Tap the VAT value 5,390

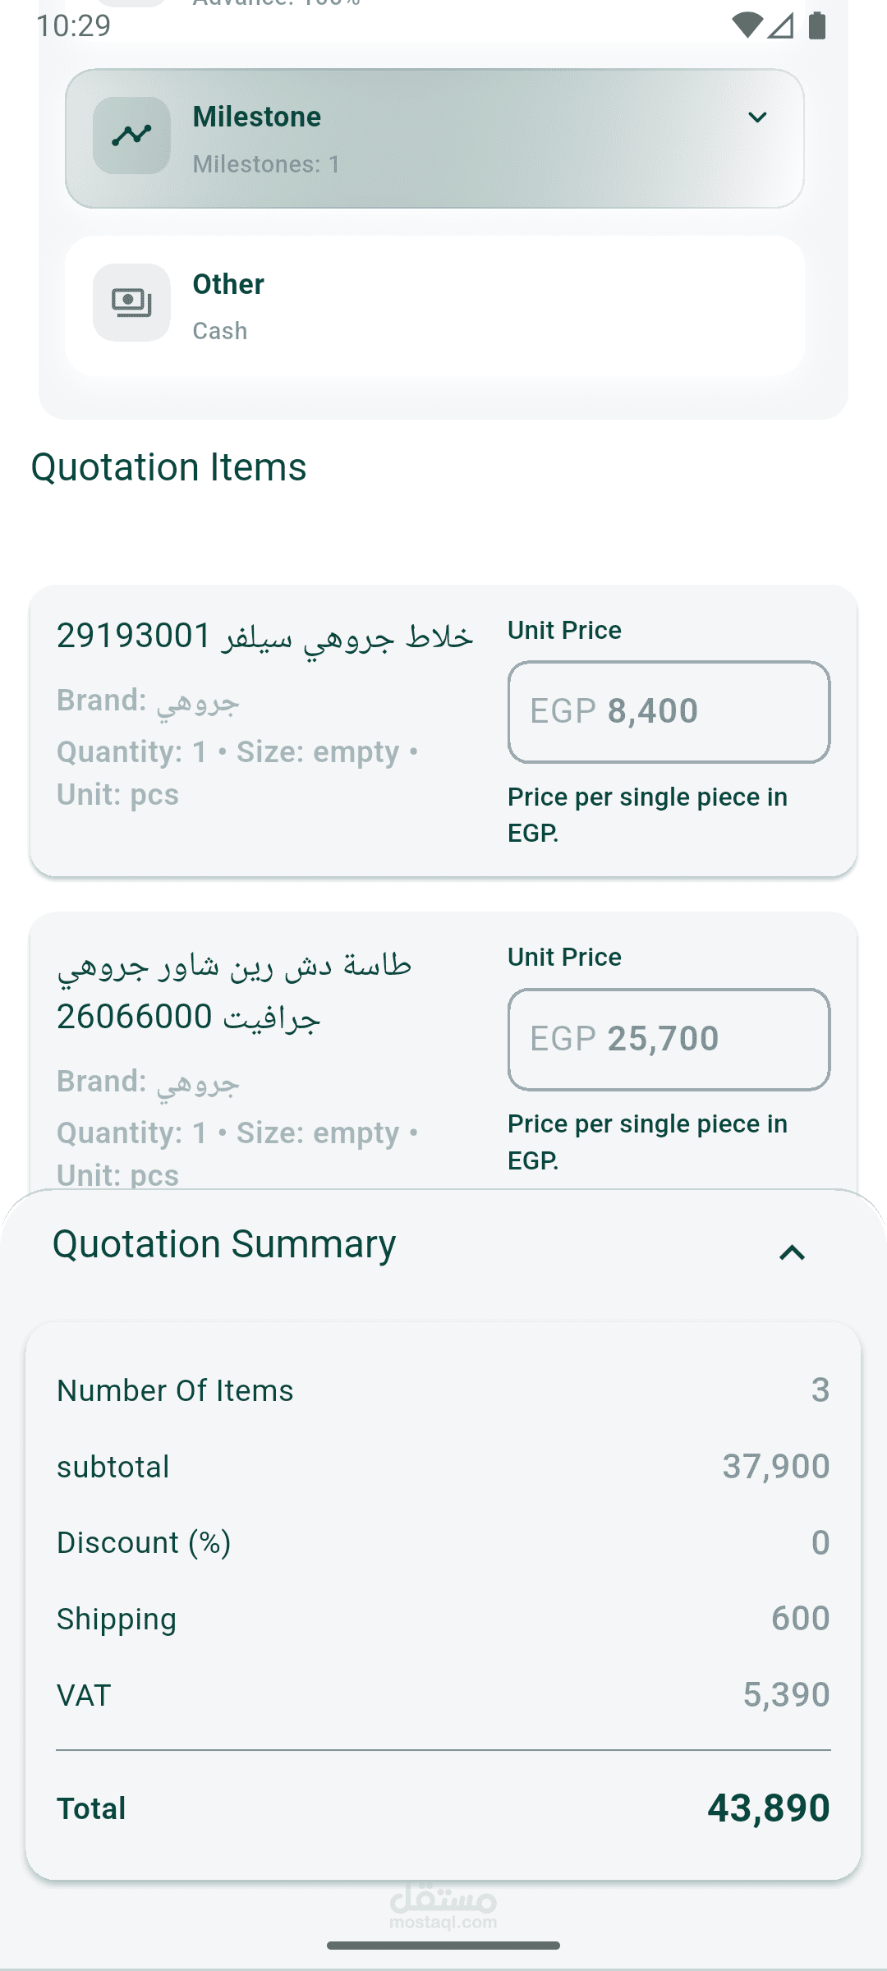click(x=786, y=1695)
